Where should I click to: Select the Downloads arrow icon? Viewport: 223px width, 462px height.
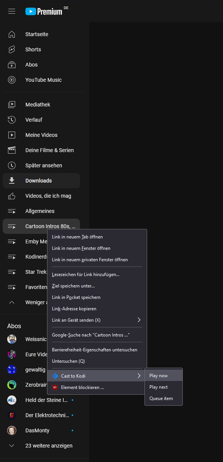[x=12, y=181]
